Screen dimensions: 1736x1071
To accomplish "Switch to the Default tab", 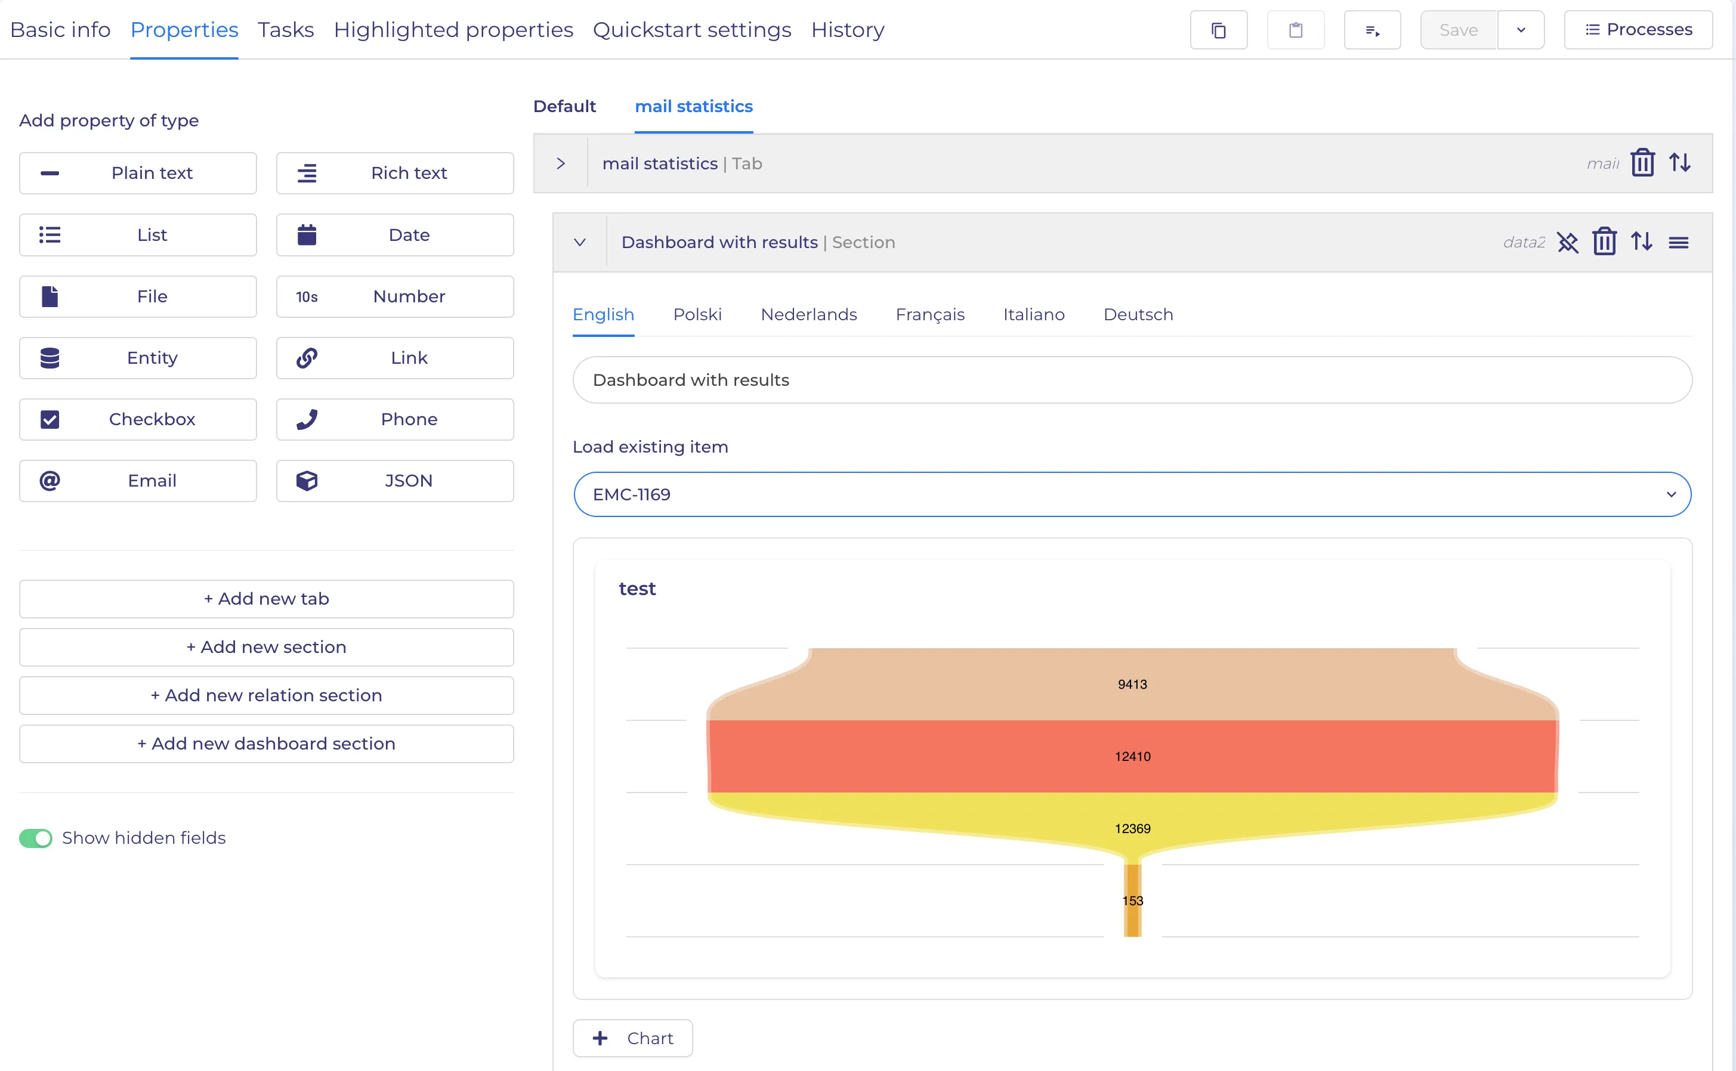I will coord(564,106).
